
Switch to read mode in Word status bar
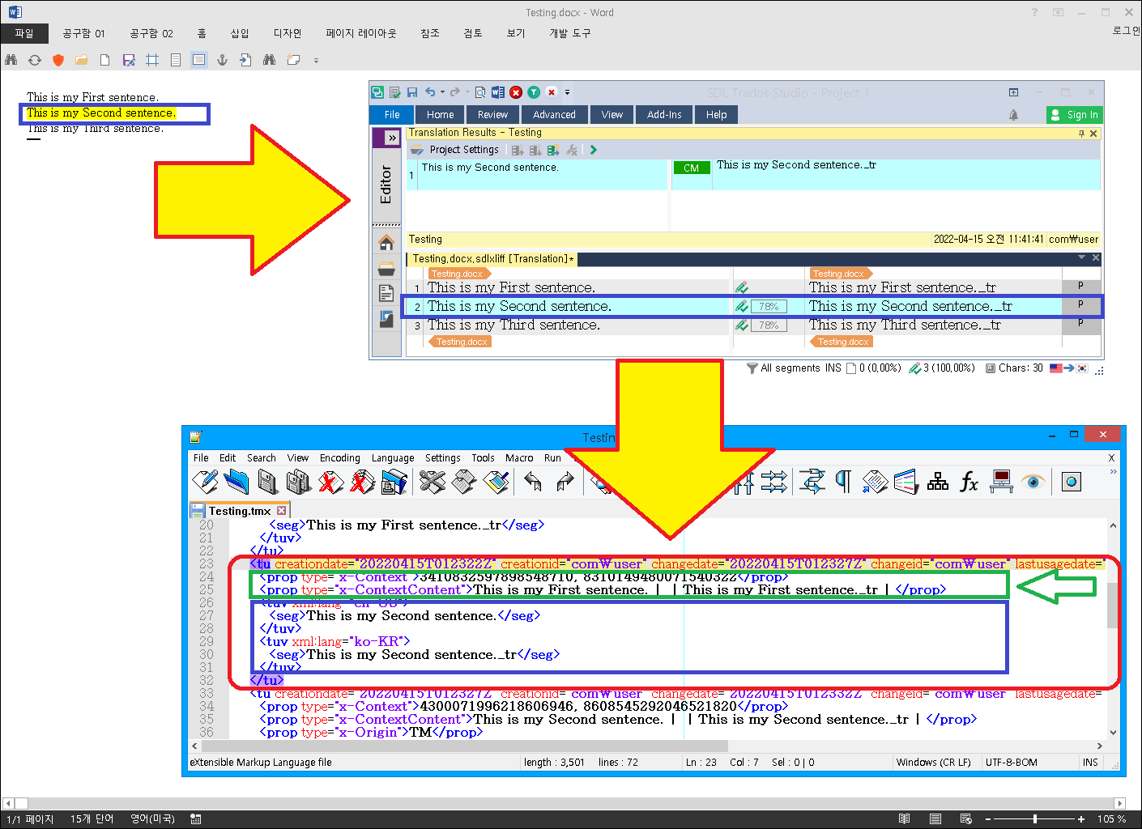[905, 819]
